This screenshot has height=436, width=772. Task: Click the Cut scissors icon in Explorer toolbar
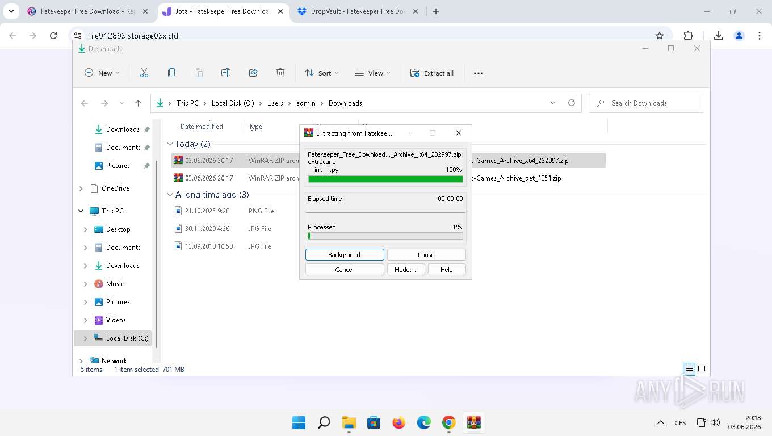pyautogui.click(x=144, y=73)
